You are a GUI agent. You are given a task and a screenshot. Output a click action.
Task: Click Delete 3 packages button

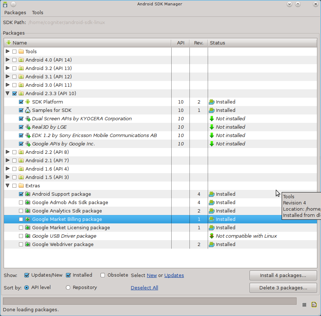(x=283, y=288)
